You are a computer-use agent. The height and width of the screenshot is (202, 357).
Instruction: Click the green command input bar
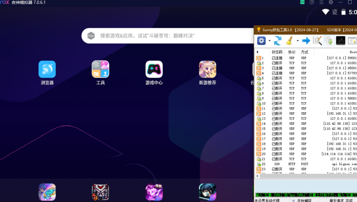tap(306, 195)
